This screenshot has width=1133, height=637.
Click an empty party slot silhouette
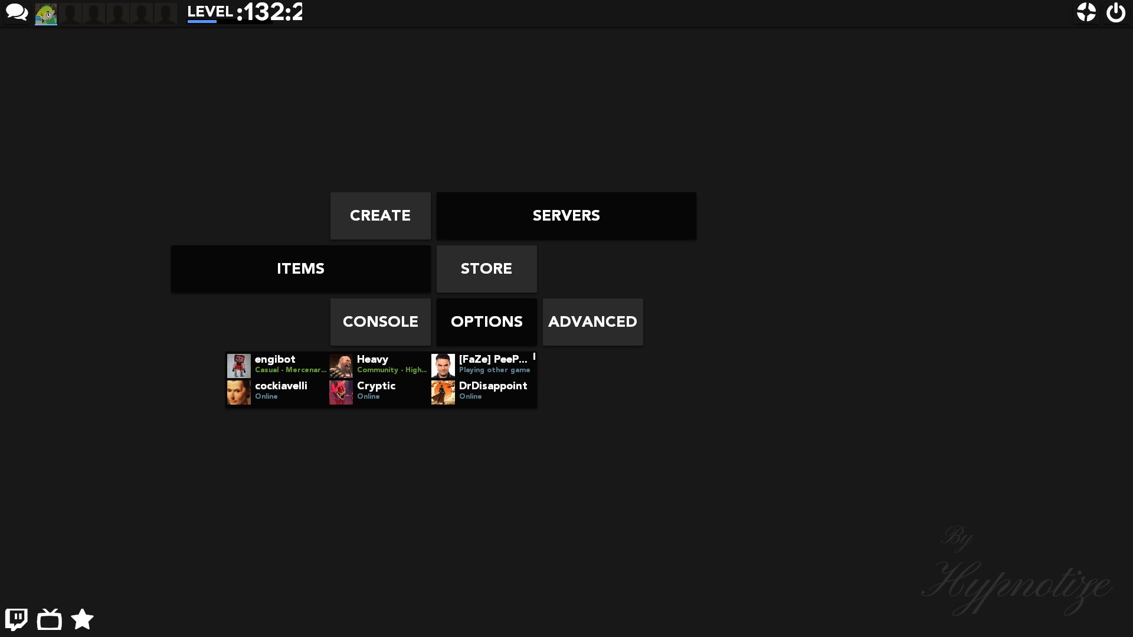tap(70, 13)
